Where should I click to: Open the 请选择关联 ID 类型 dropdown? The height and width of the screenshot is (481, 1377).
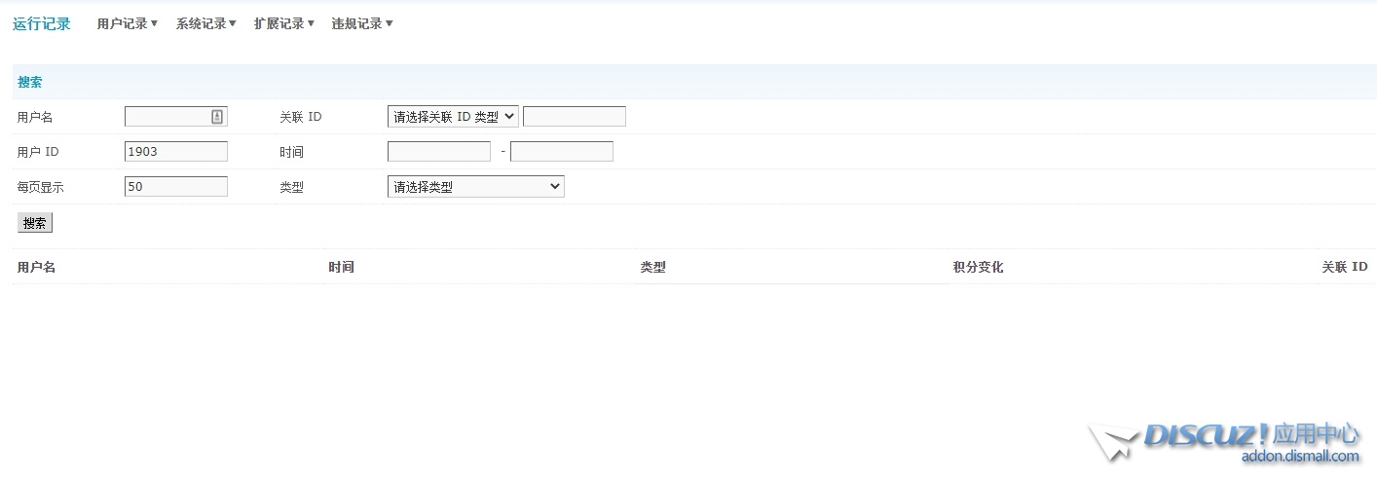(453, 117)
